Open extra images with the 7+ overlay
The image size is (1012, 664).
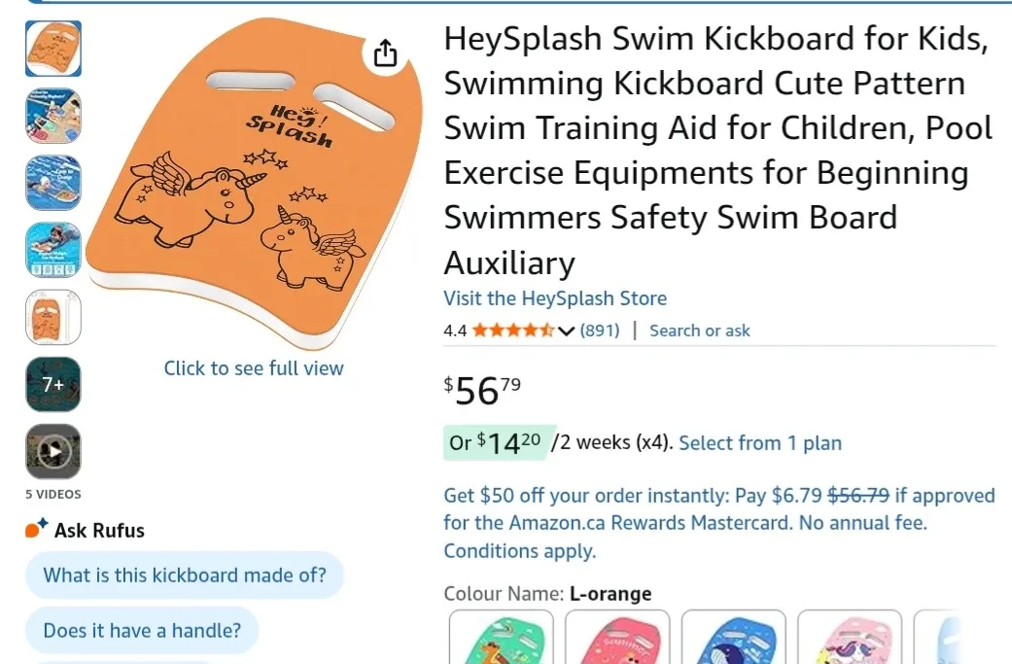[52, 384]
